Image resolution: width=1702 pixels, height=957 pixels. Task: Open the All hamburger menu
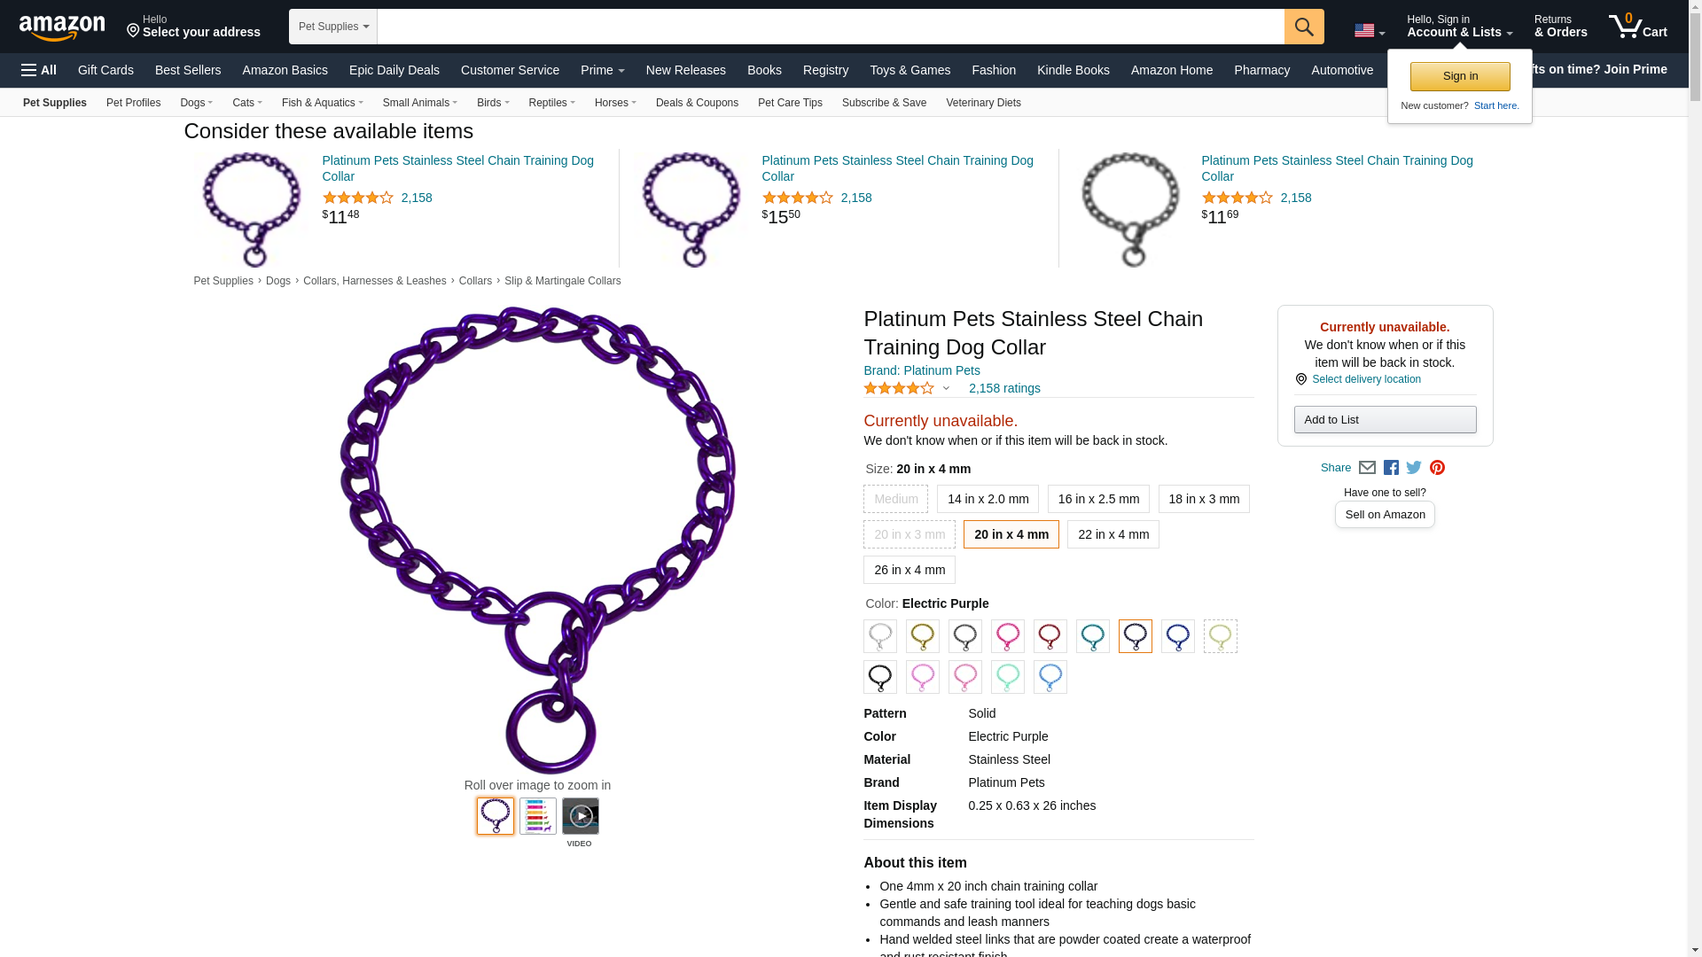pos(39,70)
